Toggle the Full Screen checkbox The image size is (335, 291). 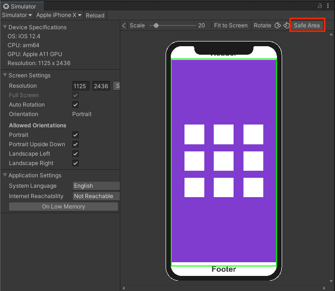click(75, 95)
